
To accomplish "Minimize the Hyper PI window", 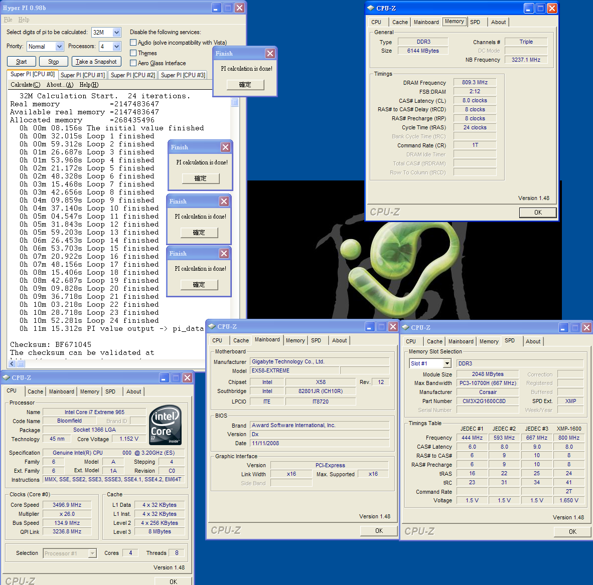I will (216, 8).
